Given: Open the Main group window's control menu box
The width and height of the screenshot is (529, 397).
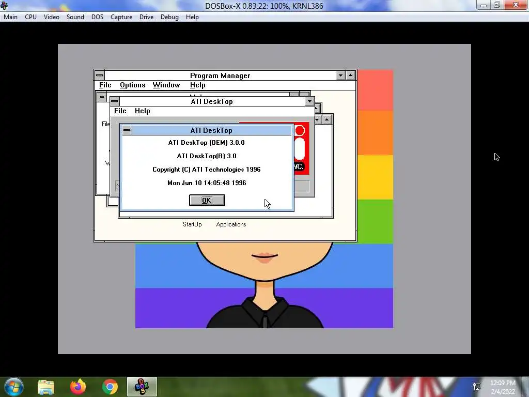Looking at the screenshot, I should [x=102, y=97].
